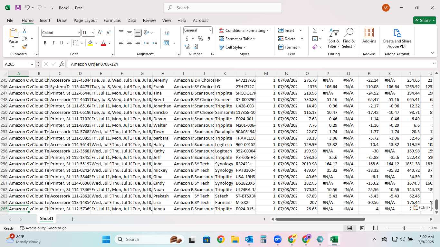Image resolution: width=440 pixels, height=247 pixels.
Task: Apply red Font Color A
Action: (x=103, y=43)
